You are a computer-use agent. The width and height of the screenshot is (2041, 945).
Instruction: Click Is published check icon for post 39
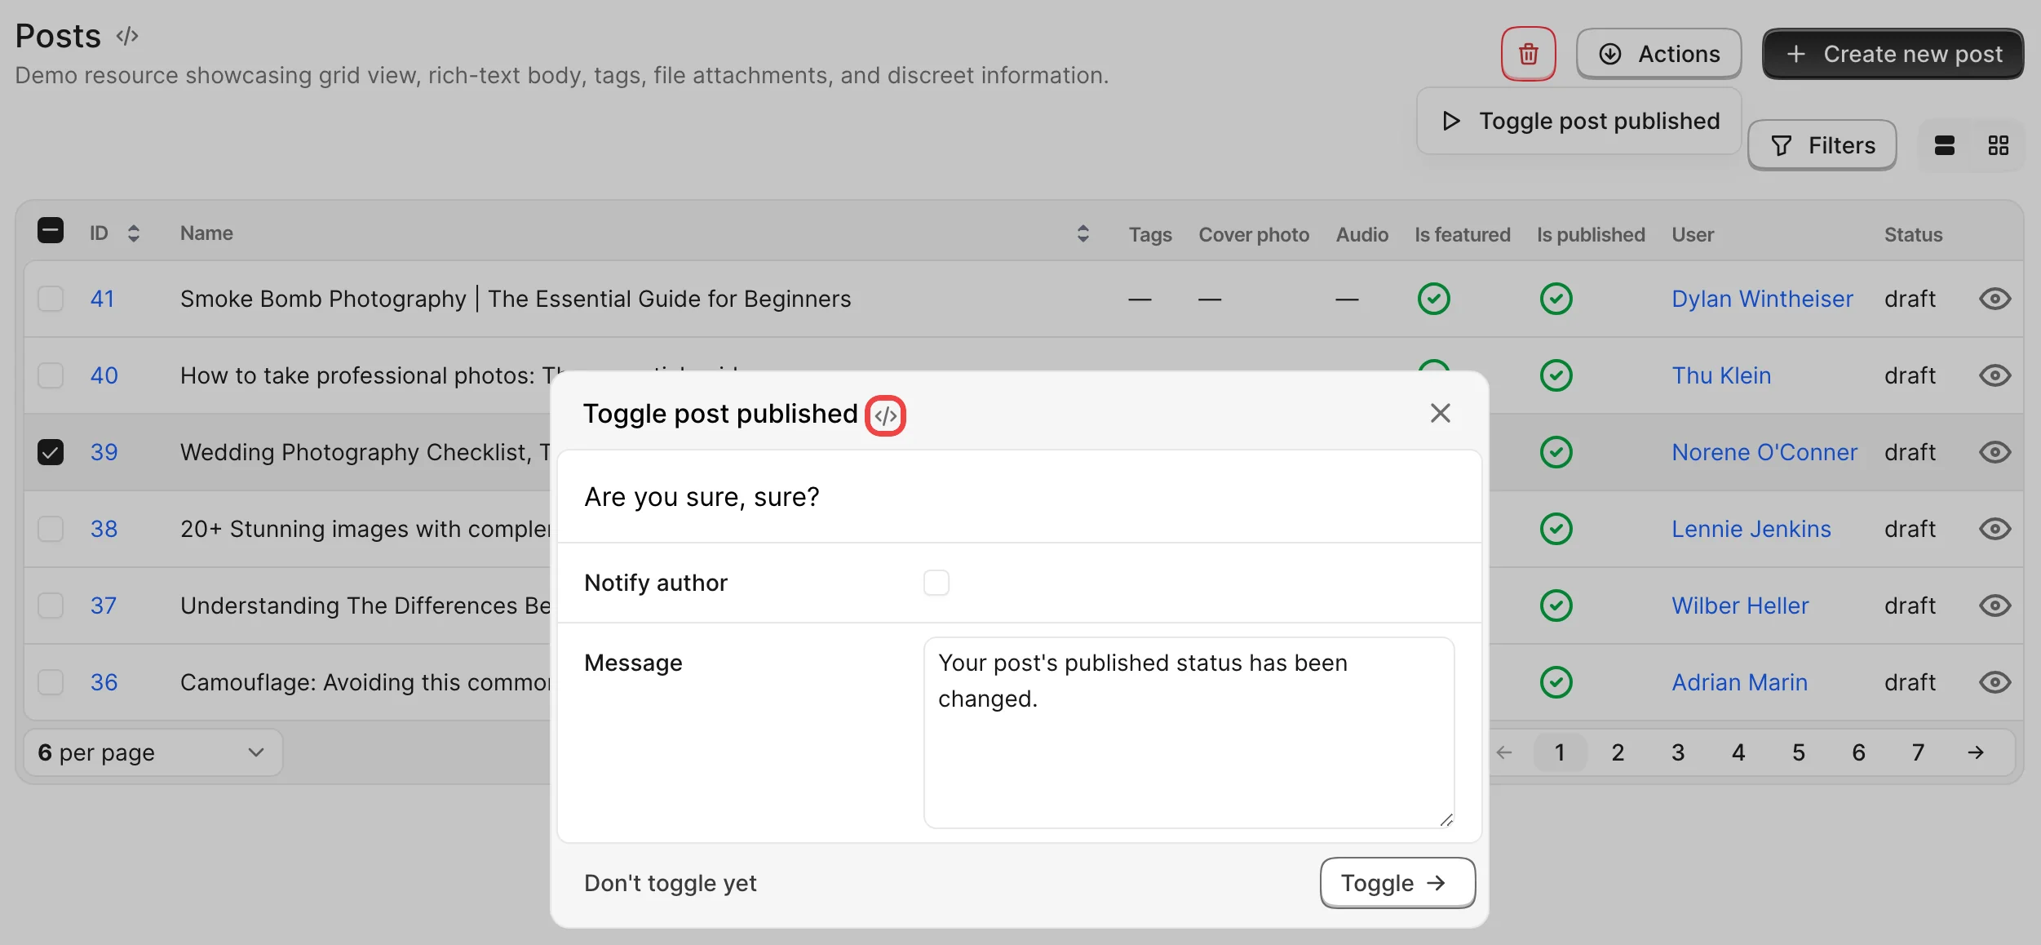click(1556, 452)
